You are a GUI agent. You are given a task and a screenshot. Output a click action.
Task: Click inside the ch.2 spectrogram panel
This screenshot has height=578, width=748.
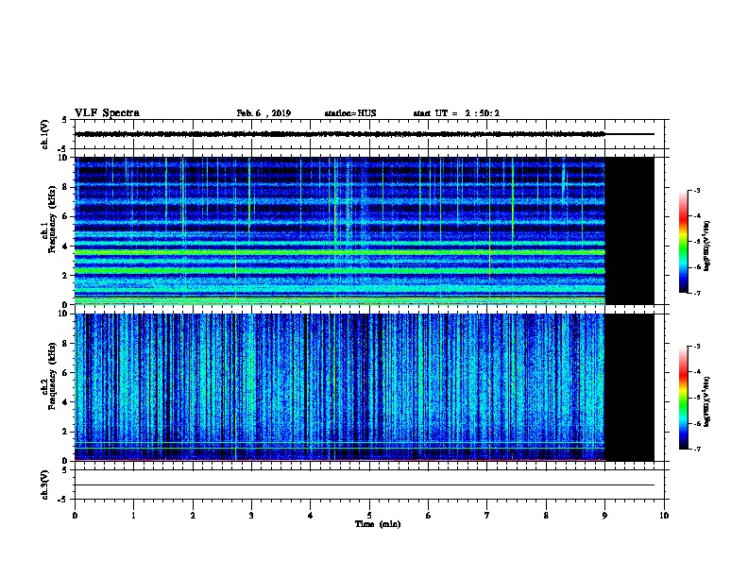[340, 387]
